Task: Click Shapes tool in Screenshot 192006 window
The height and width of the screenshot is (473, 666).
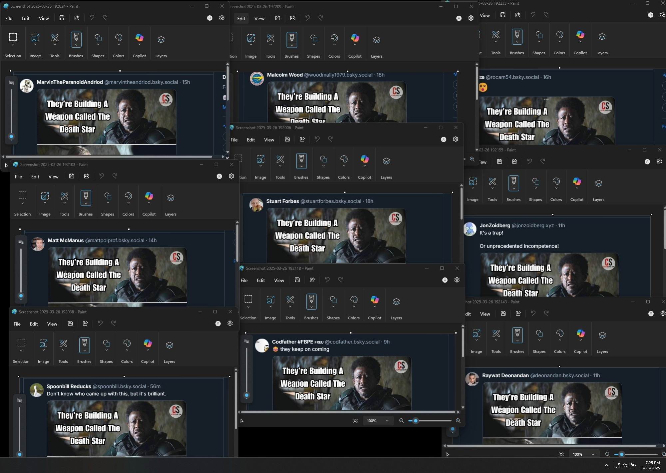Action: coord(323,159)
